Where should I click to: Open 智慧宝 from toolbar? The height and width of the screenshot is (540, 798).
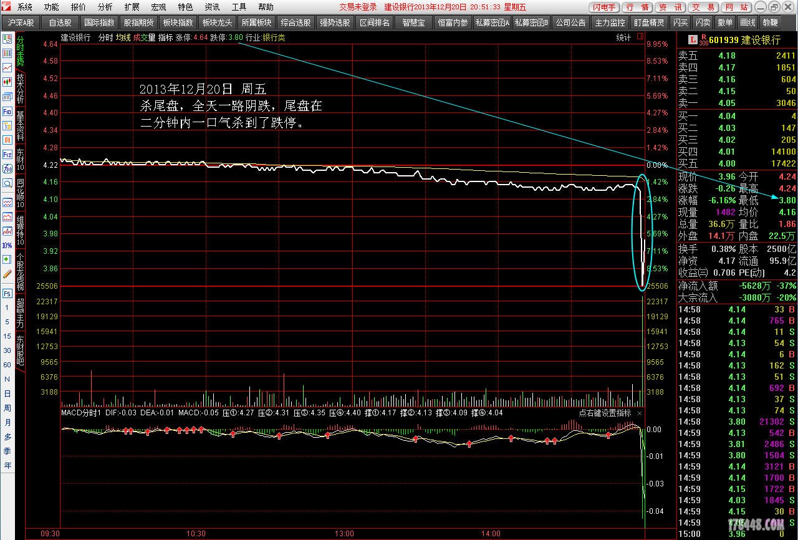click(413, 22)
